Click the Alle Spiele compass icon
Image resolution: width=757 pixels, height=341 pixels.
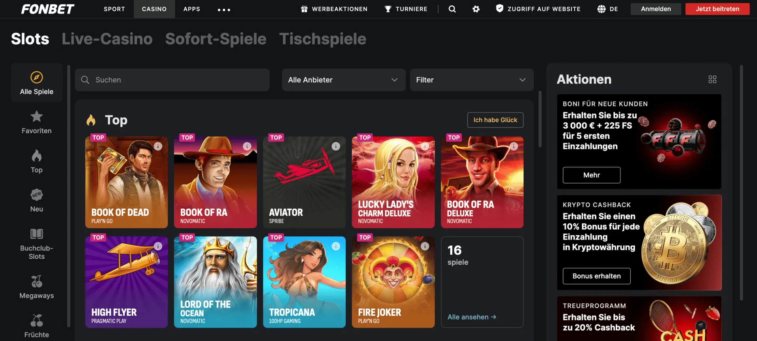coord(37,77)
